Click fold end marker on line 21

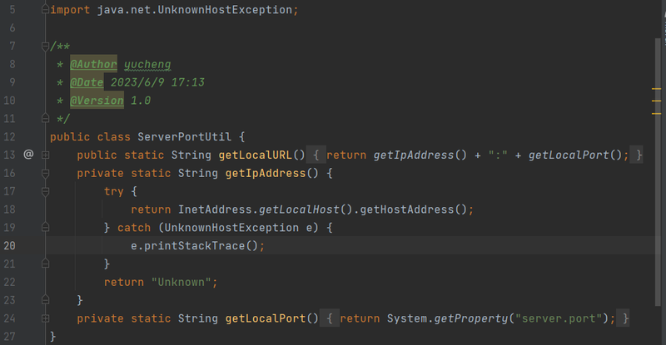click(x=46, y=264)
